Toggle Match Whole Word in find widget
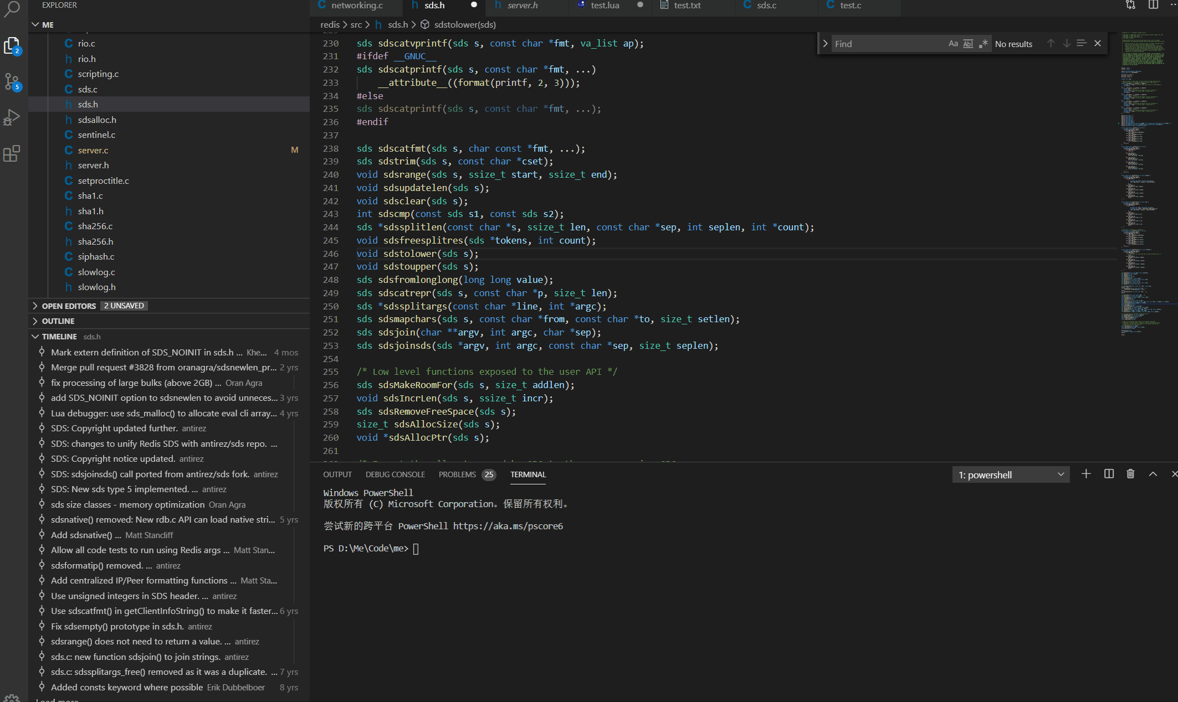The image size is (1178, 702). 968,43
